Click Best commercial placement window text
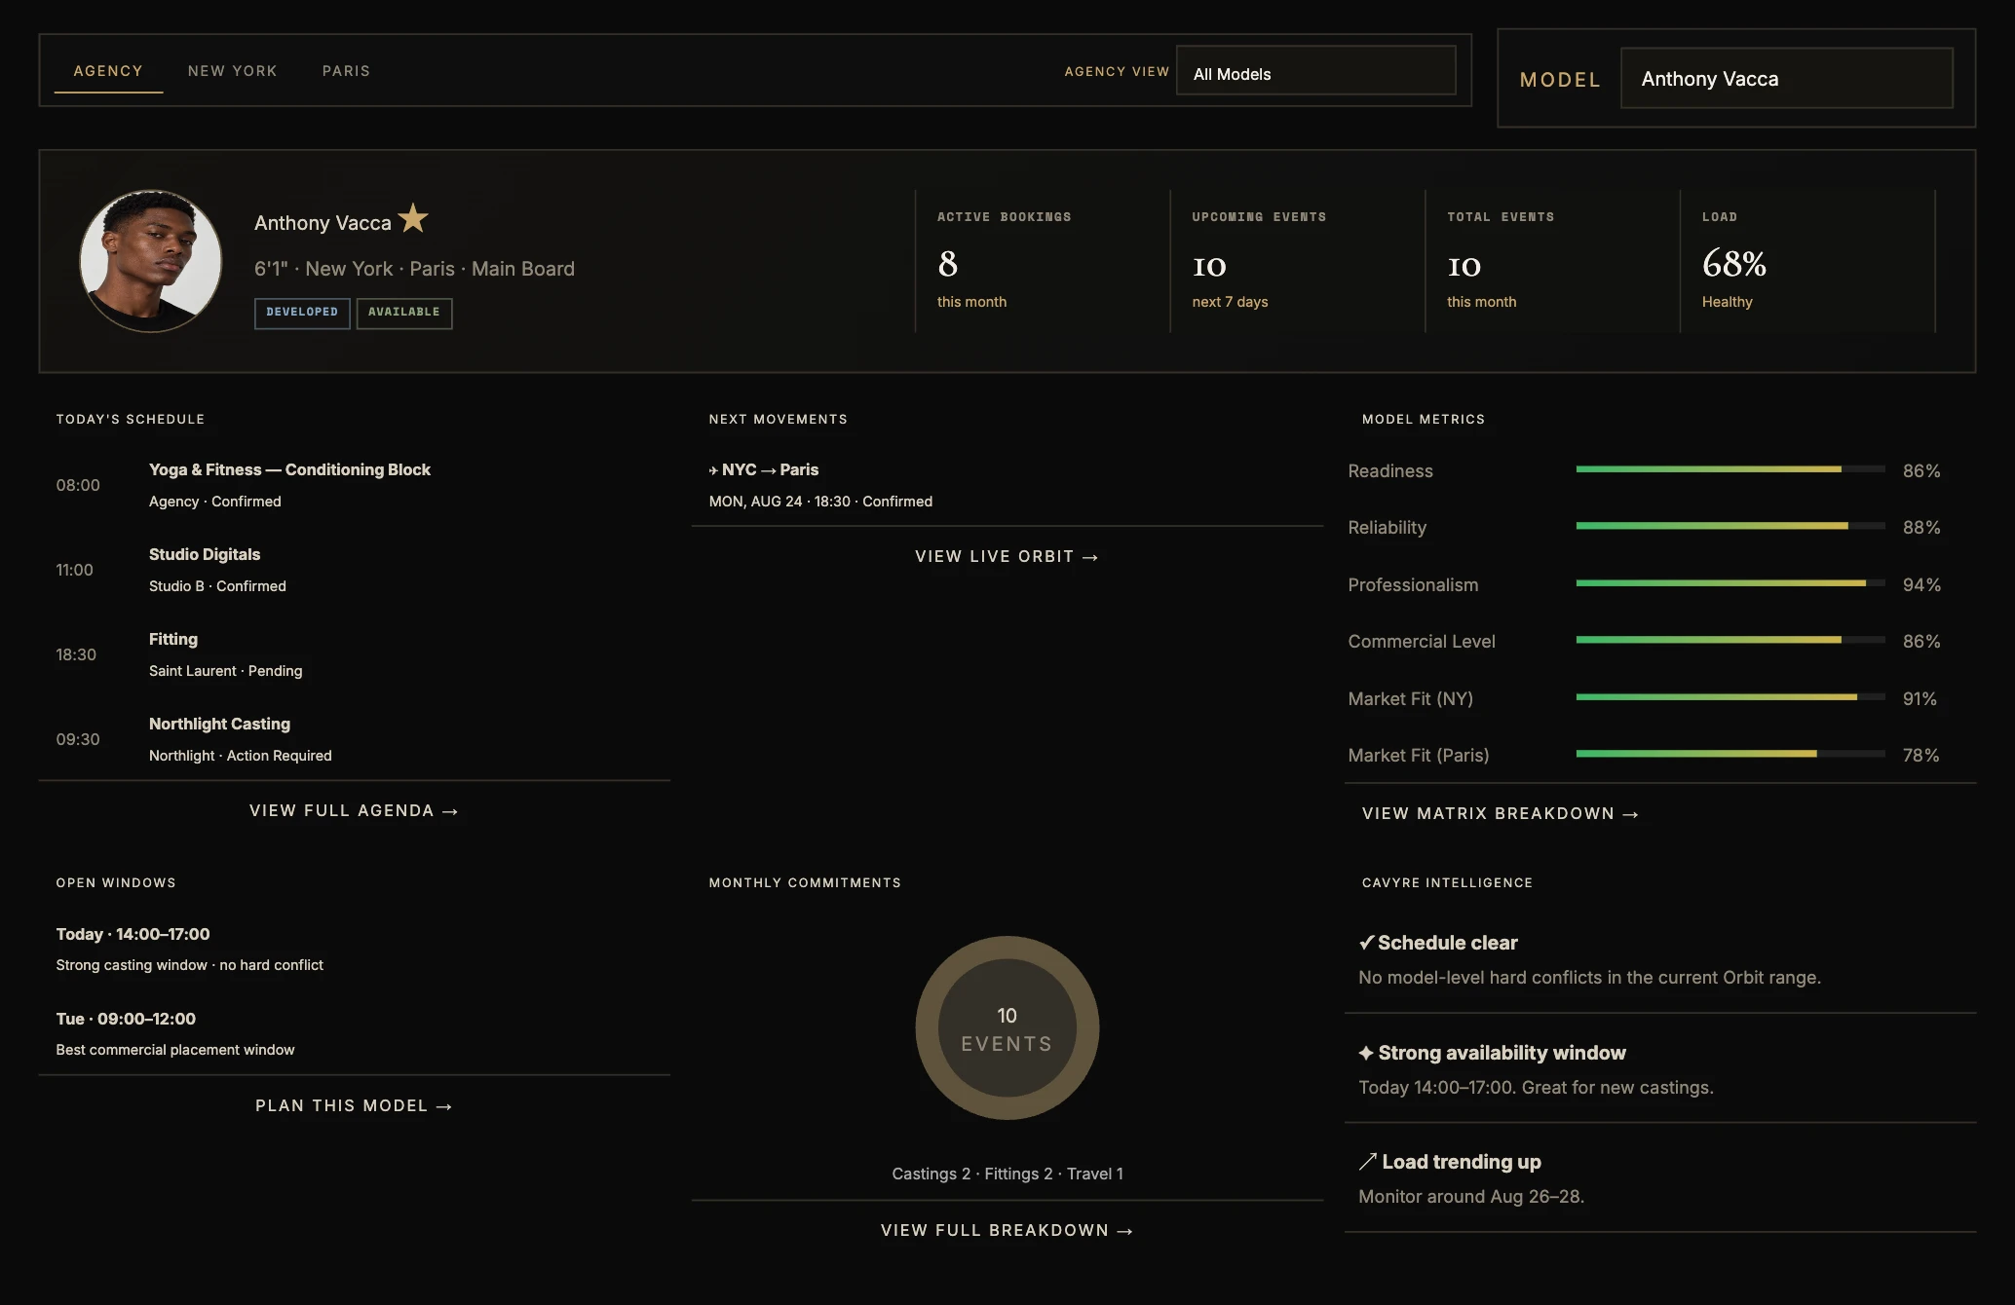The width and height of the screenshot is (2015, 1305). pos(175,1050)
